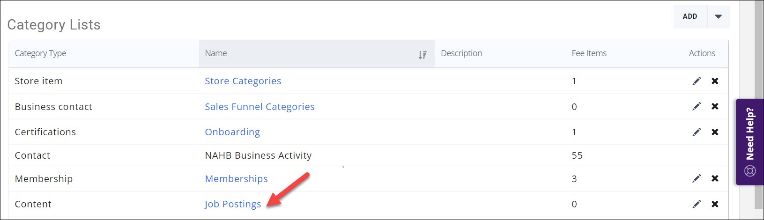Edit the Onboarding category list
The width and height of the screenshot is (764, 220).
pyautogui.click(x=697, y=132)
